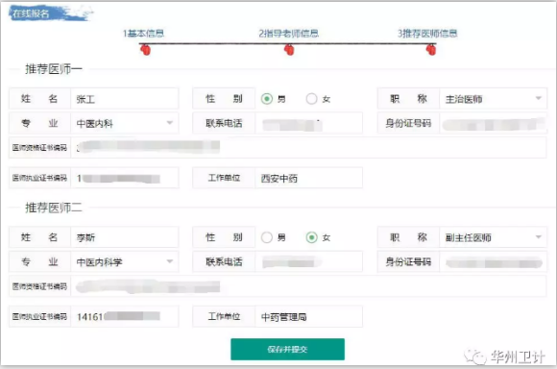The height and width of the screenshot is (369, 557).
Task: Select 男 gender for 推荐医师一
Action: point(267,98)
